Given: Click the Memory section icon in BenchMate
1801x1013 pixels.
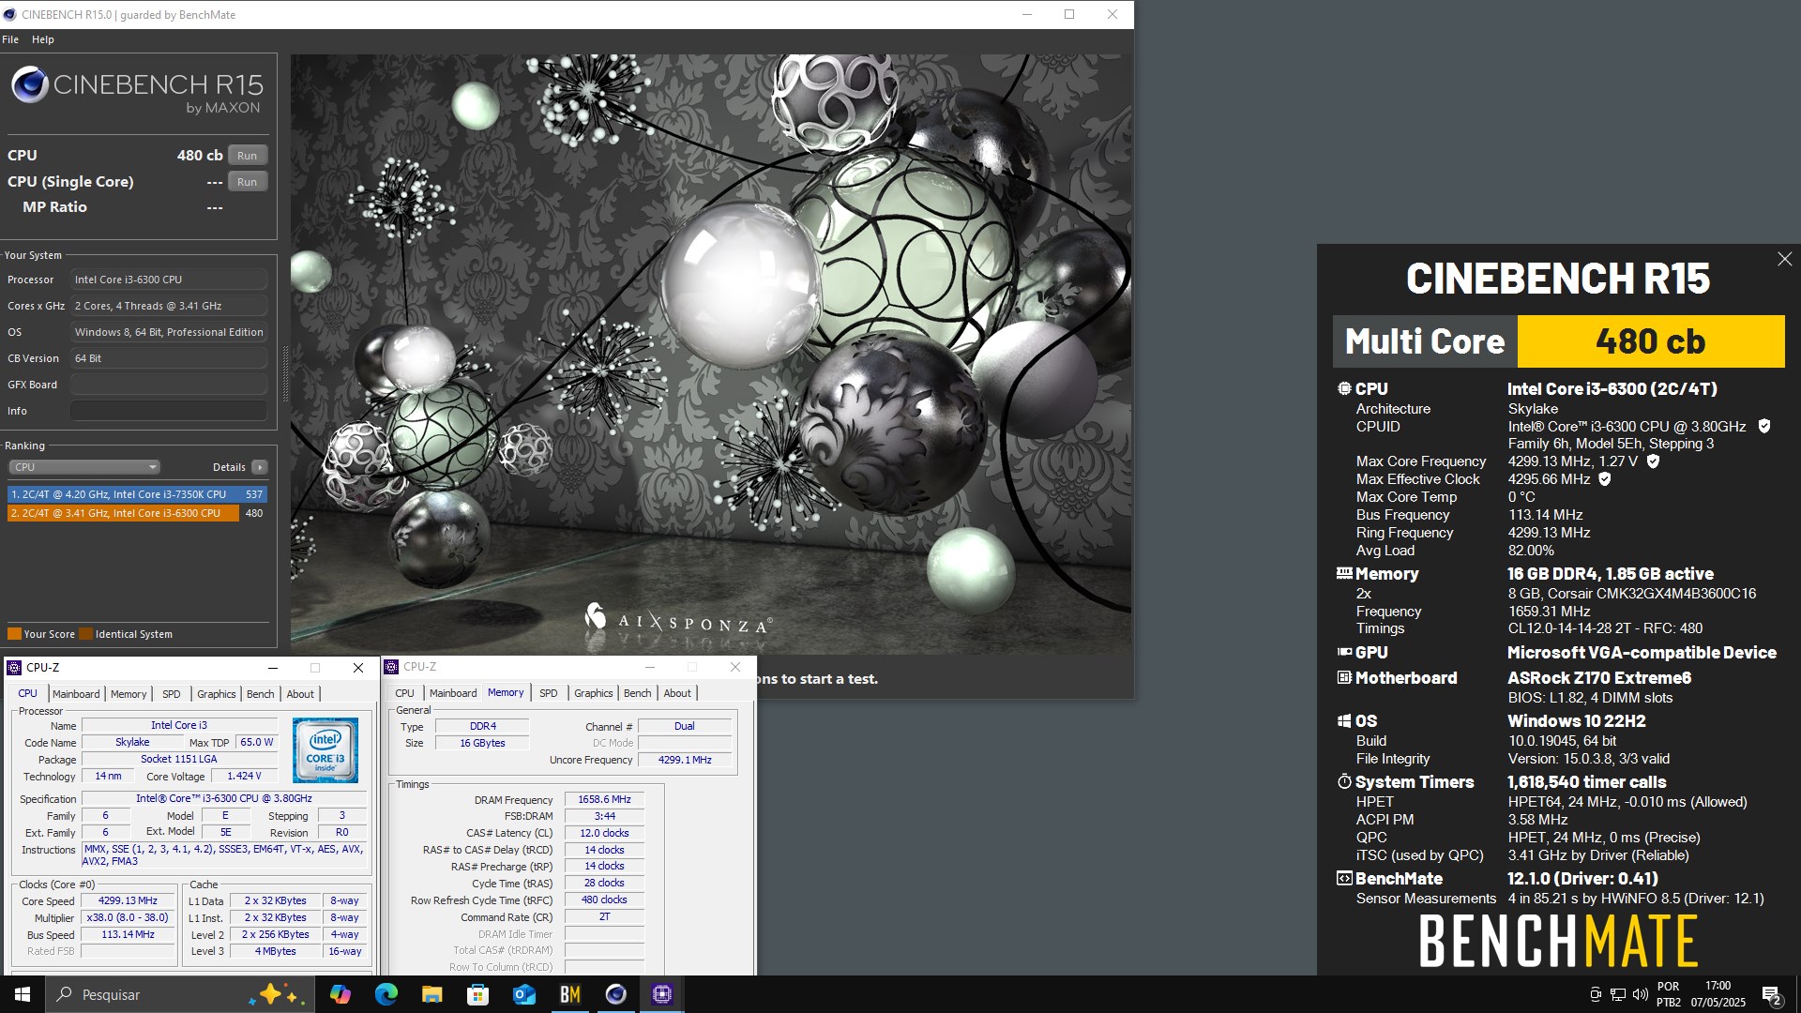Looking at the screenshot, I should tap(1344, 573).
